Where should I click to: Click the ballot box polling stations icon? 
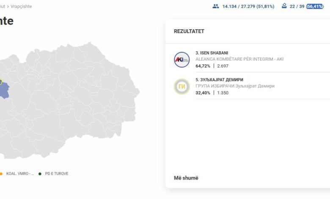tap(284, 6)
